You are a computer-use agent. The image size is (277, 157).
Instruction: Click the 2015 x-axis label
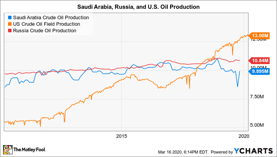pos(121,136)
